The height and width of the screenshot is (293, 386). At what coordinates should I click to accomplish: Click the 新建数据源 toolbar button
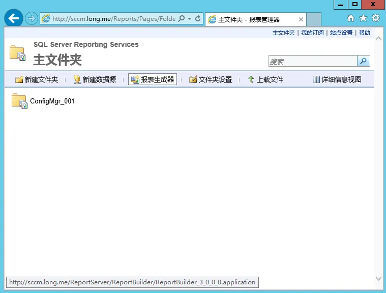95,79
